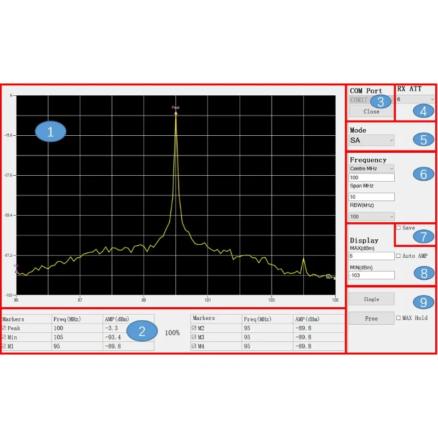Toggle the Min marker checkbox

tap(4, 337)
